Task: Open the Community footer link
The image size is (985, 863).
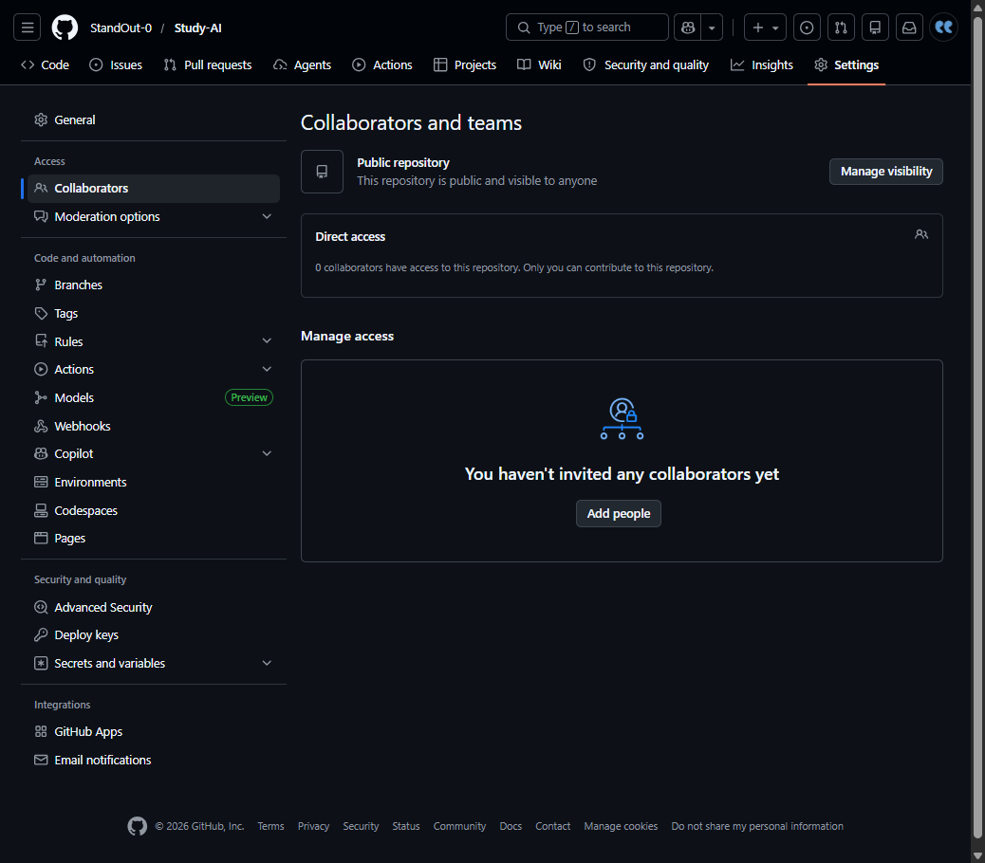Action: tap(459, 826)
